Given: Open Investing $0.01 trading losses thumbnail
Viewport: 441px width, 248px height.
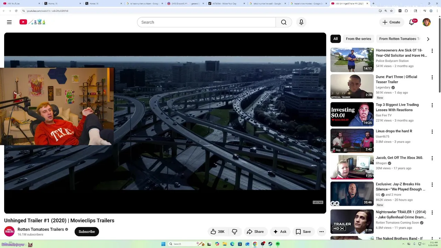Looking at the screenshot, I should [352, 114].
